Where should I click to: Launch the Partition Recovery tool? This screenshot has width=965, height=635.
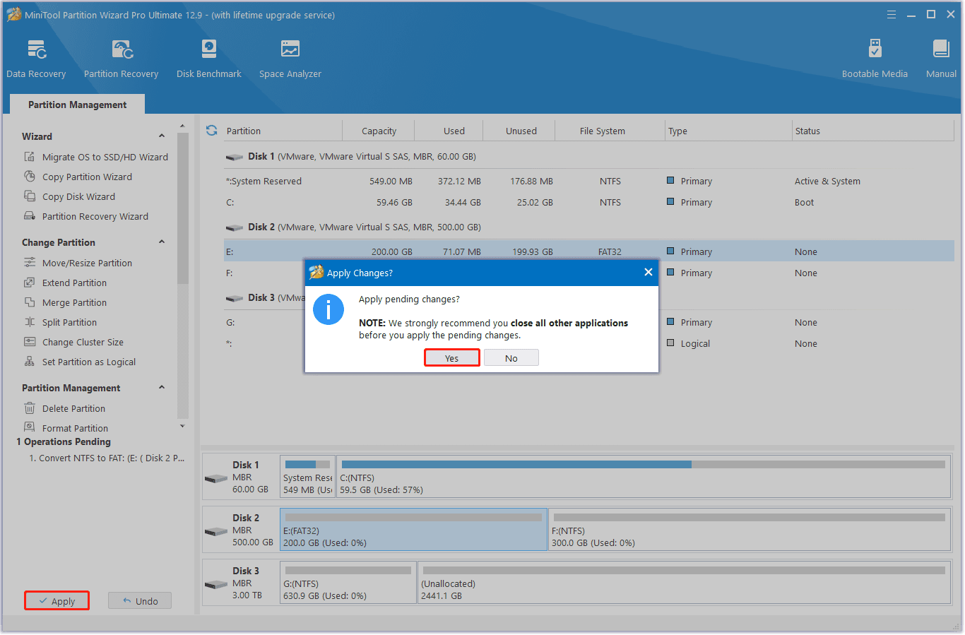(x=121, y=59)
